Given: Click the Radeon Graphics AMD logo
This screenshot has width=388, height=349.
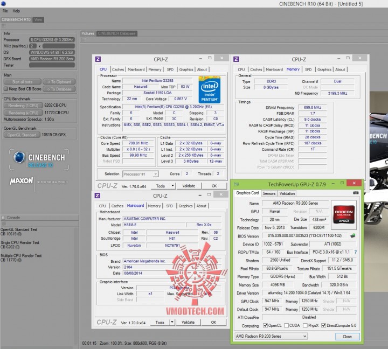Looking at the screenshot, I should coord(344,214).
